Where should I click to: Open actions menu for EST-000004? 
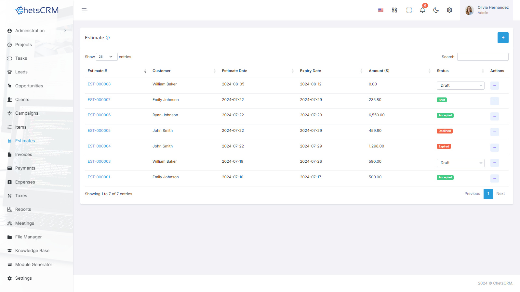[x=494, y=147]
